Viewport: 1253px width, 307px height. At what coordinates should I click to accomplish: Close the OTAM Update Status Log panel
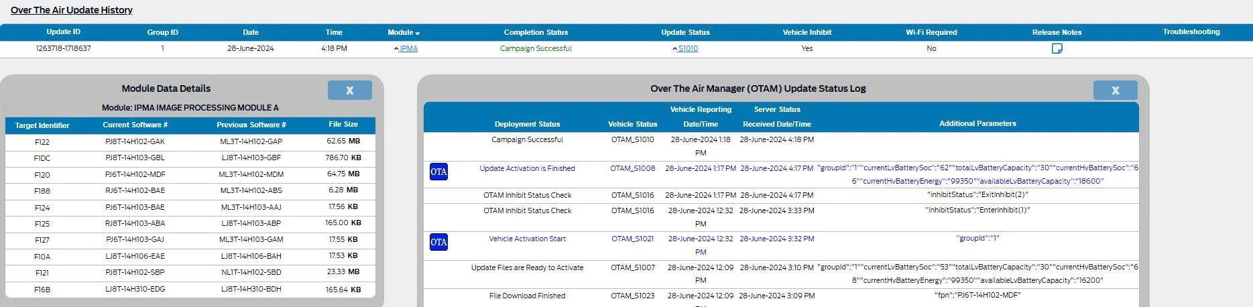point(1115,90)
